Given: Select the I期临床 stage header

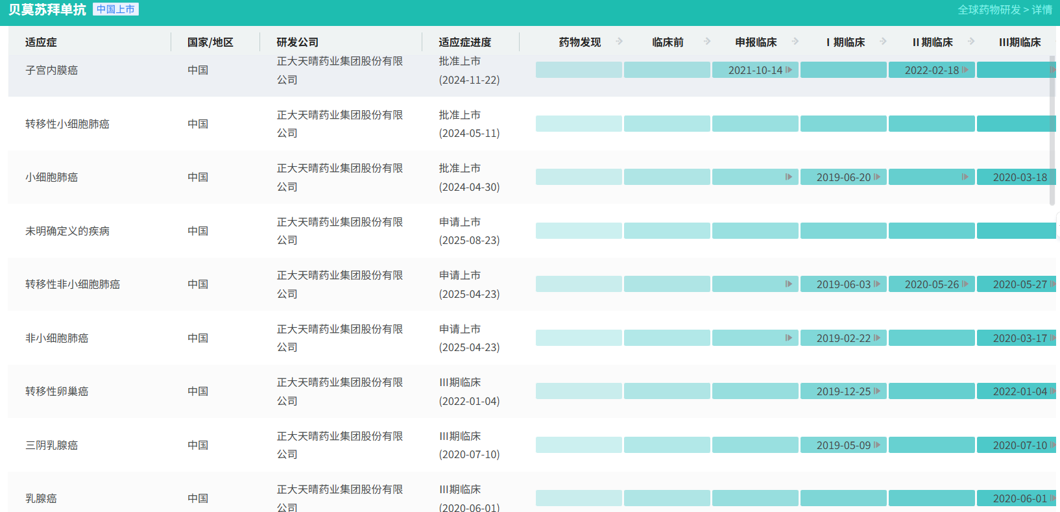Looking at the screenshot, I should click(x=845, y=42).
